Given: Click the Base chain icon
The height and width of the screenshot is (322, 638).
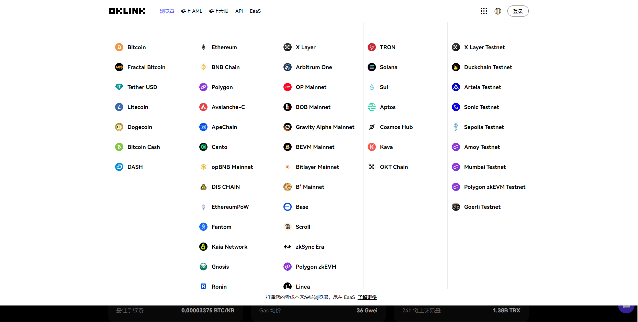Looking at the screenshot, I should (x=288, y=207).
